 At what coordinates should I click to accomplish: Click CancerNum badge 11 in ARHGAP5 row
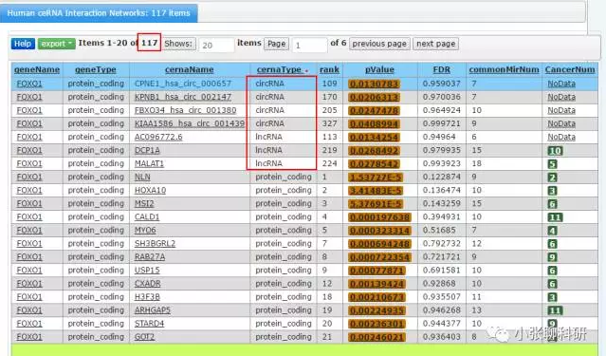click(556, 310)
